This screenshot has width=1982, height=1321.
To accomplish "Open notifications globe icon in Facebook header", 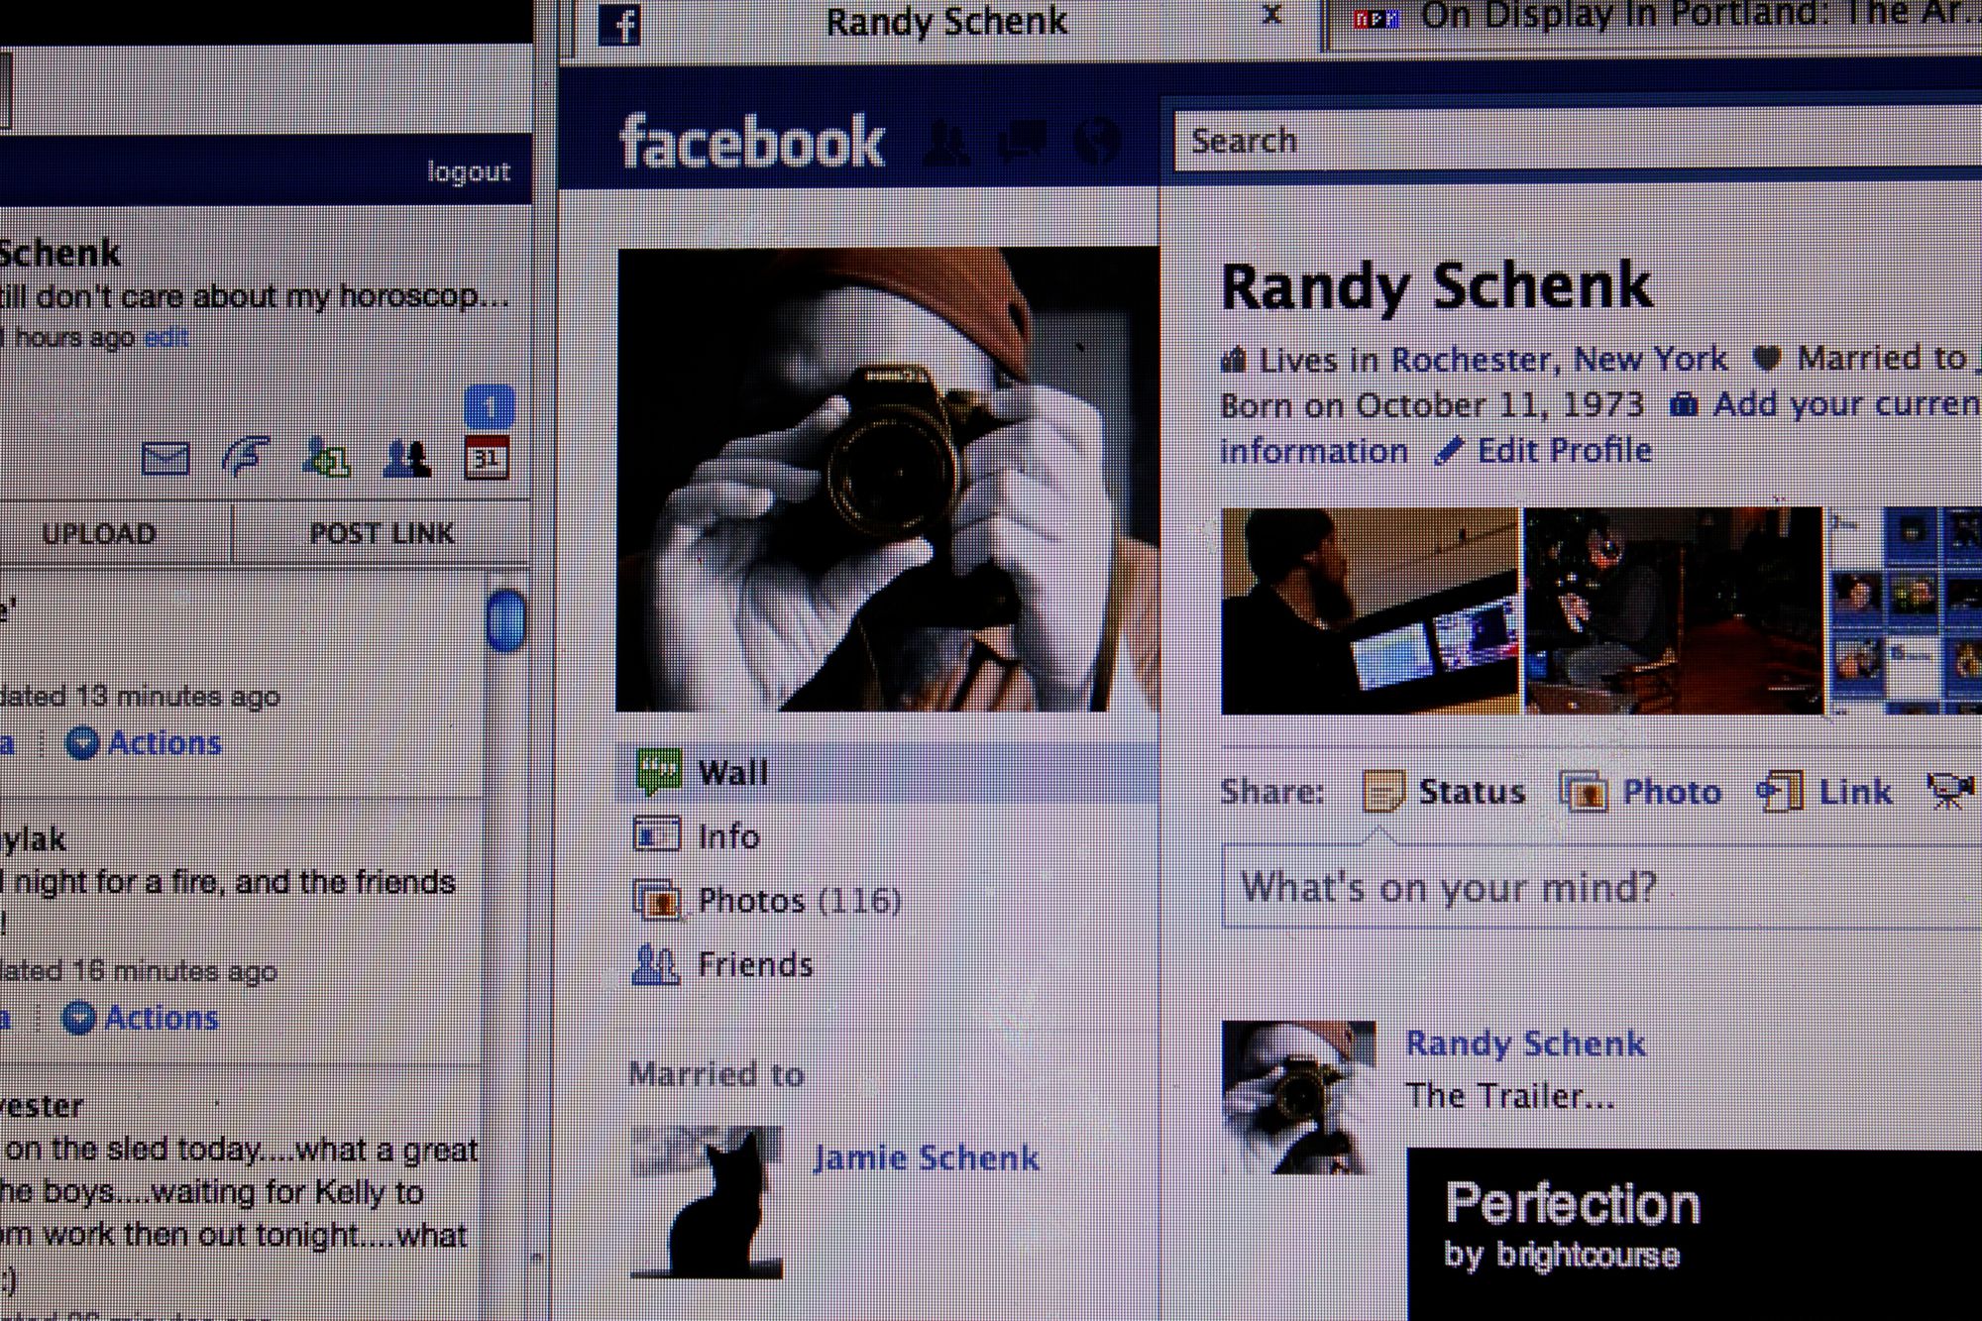I will [x=1096, y=142].
